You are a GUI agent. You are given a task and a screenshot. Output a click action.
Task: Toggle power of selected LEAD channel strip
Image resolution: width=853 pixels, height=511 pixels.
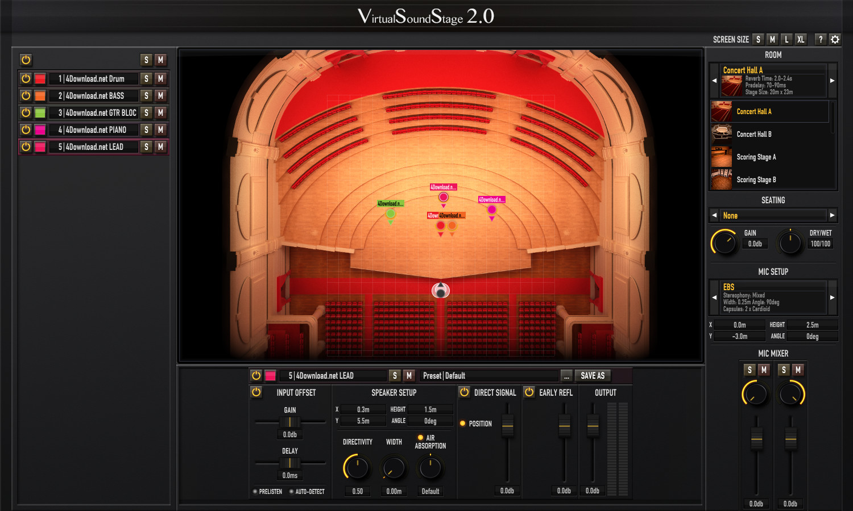(x=256, y=375)
